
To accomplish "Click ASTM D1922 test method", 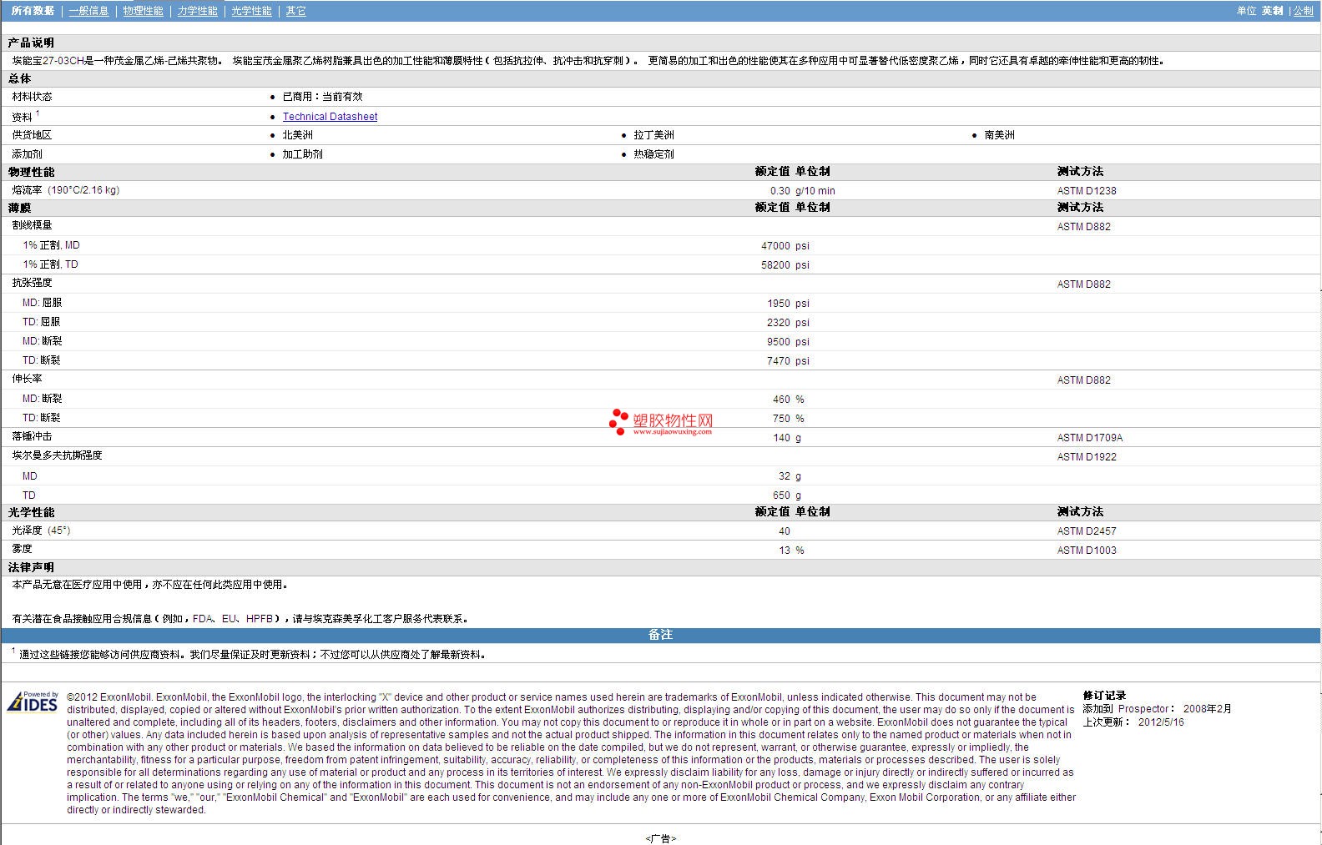I will click(1087, 457).
